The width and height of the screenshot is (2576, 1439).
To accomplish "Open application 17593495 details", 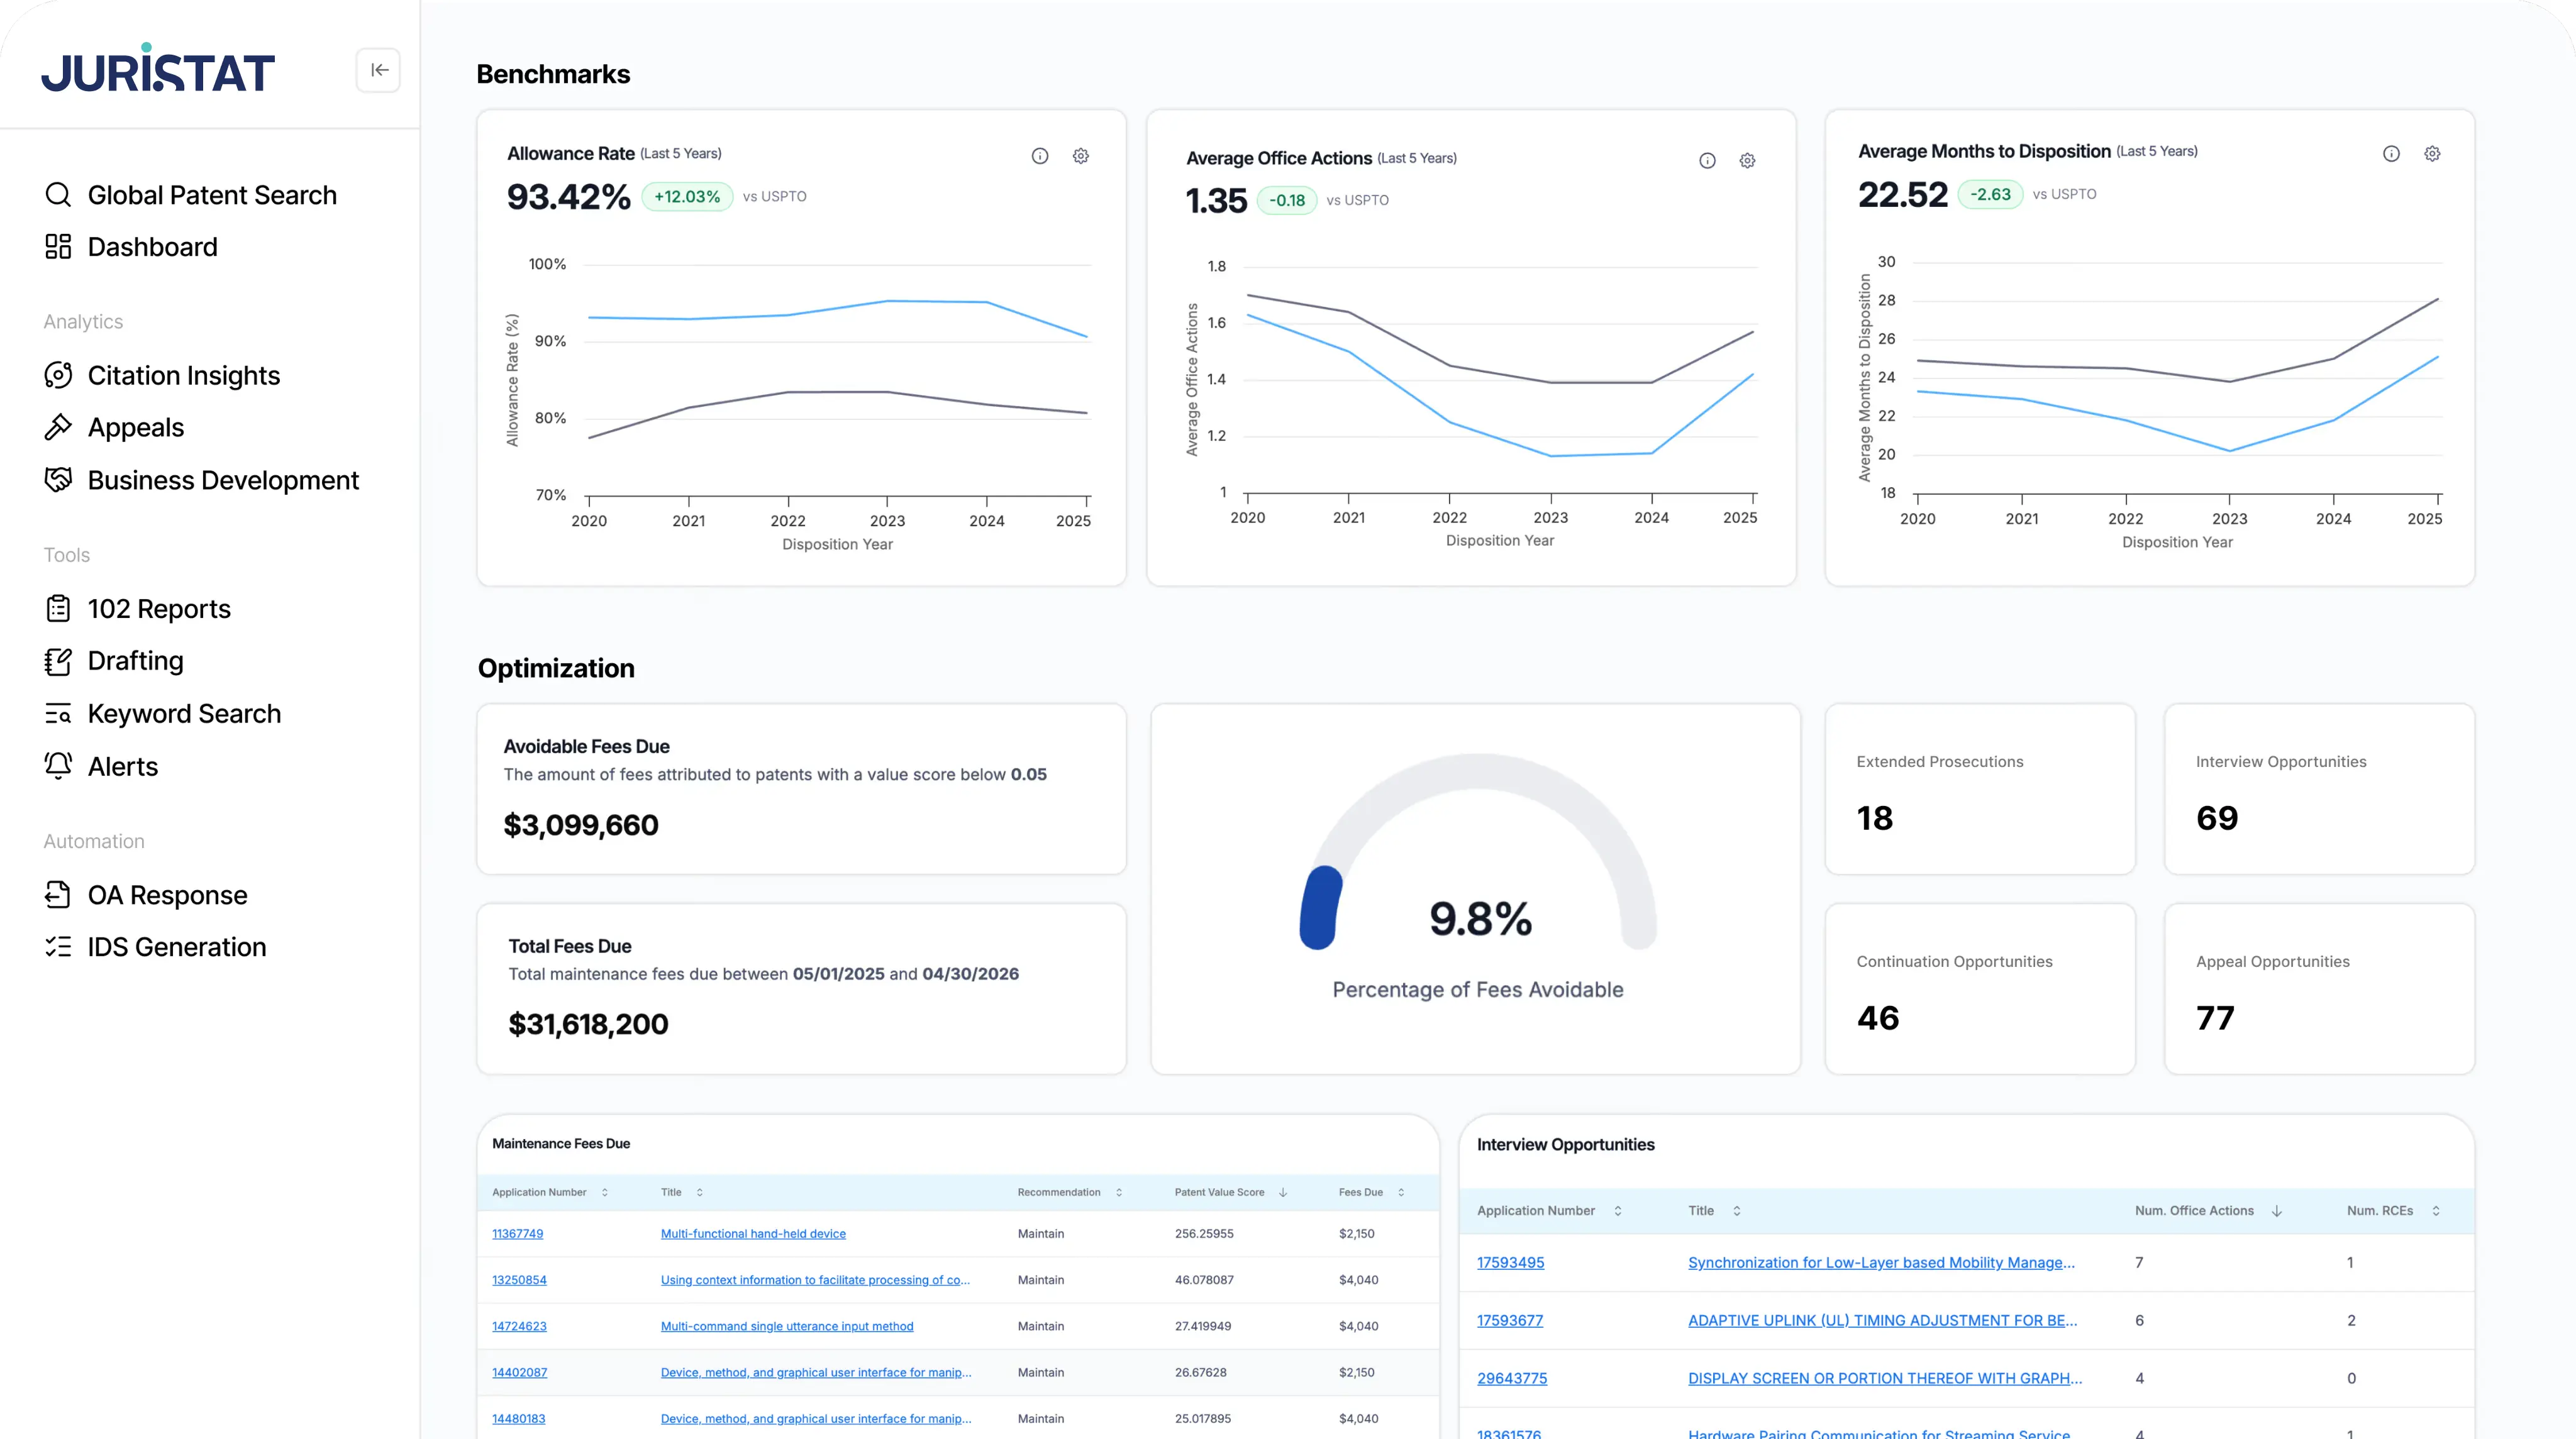I will click(1511, 1263).
